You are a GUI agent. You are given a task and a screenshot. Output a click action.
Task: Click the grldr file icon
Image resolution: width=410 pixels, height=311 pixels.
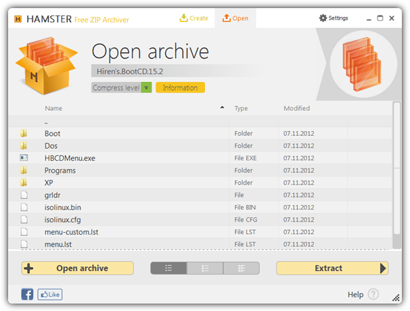[24, 195]
